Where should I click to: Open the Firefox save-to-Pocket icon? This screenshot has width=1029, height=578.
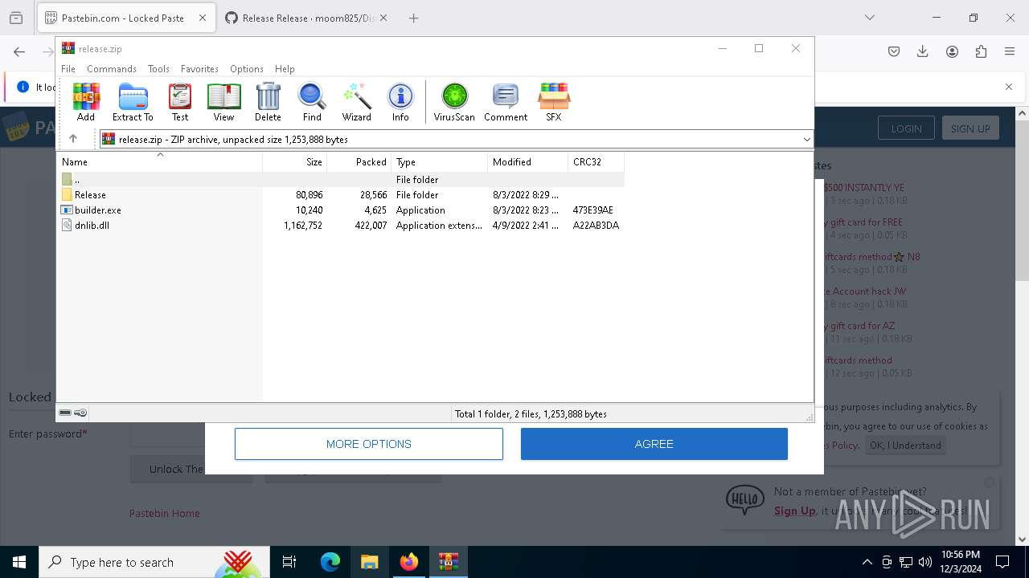(894, 51)
